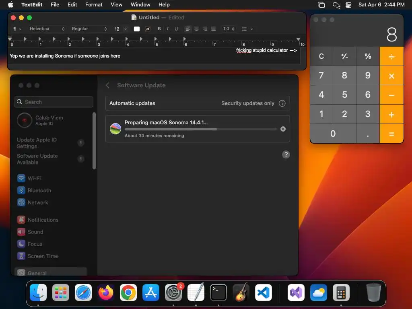Click the settings sidebar scrollbar
The width and height of the screenshot is (412, 309).
point(94,141)
